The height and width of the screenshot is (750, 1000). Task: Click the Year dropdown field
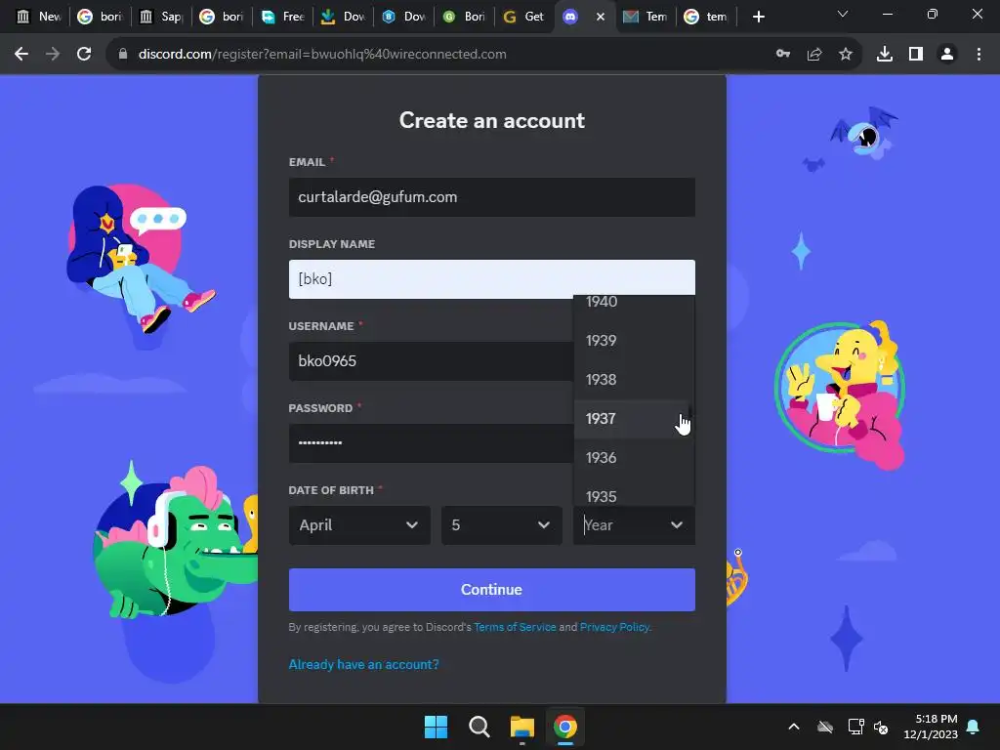tap(634, 525)
